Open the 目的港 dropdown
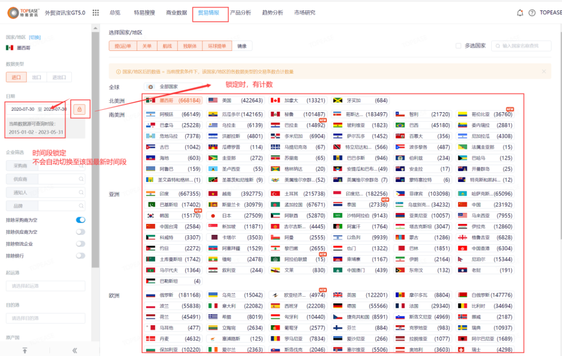The image size is (562, 356). 45,318
